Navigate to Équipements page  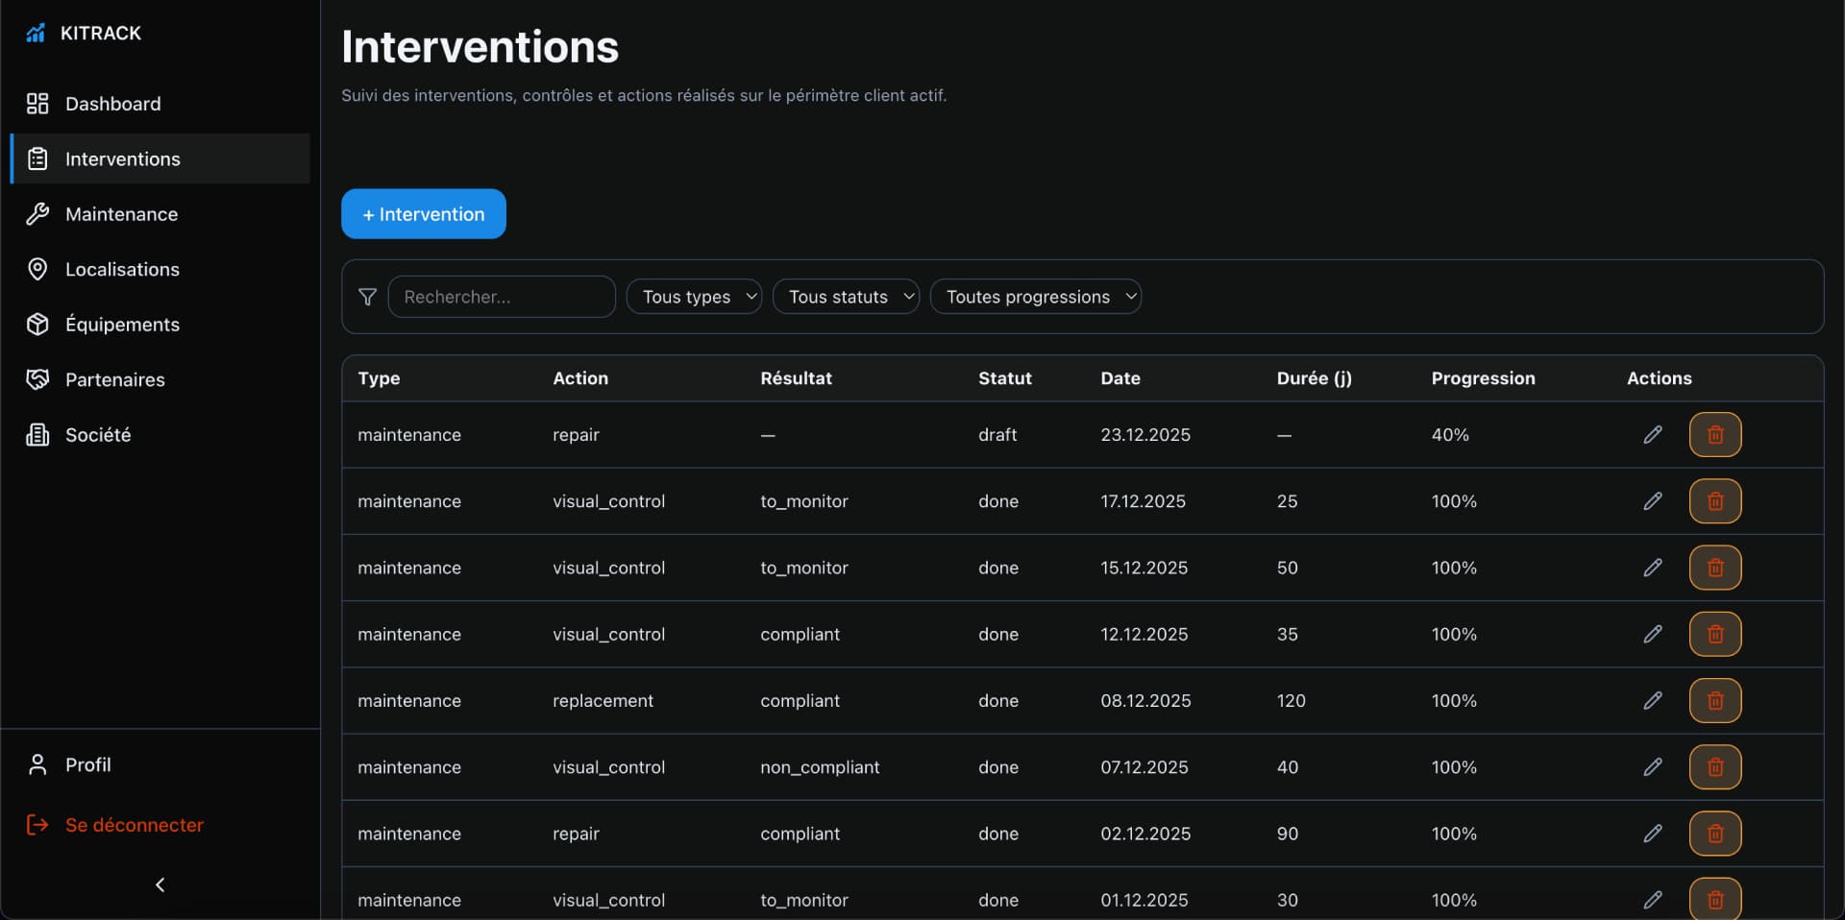[122, 325]
